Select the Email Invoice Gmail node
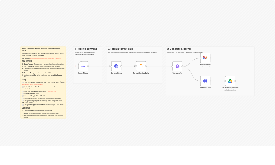The height and width of the screenshot is (165, 275). (205, 58)
